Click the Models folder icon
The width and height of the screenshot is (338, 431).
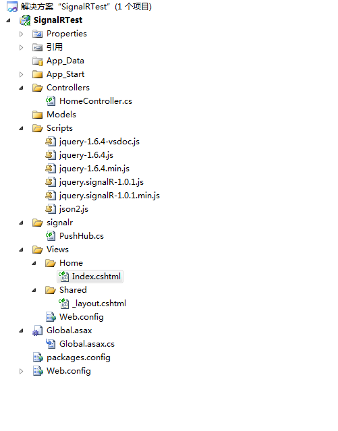pos(37,115)
